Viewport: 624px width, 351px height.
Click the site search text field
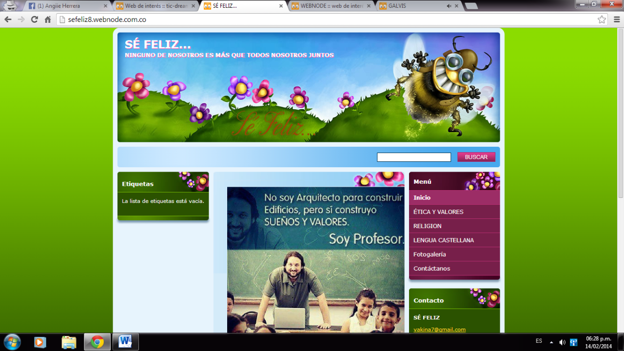click(x=413, y=157)
